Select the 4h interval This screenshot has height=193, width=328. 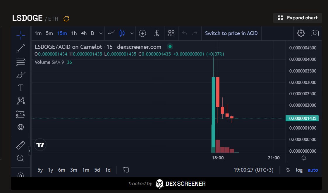[x=84, y=33]
